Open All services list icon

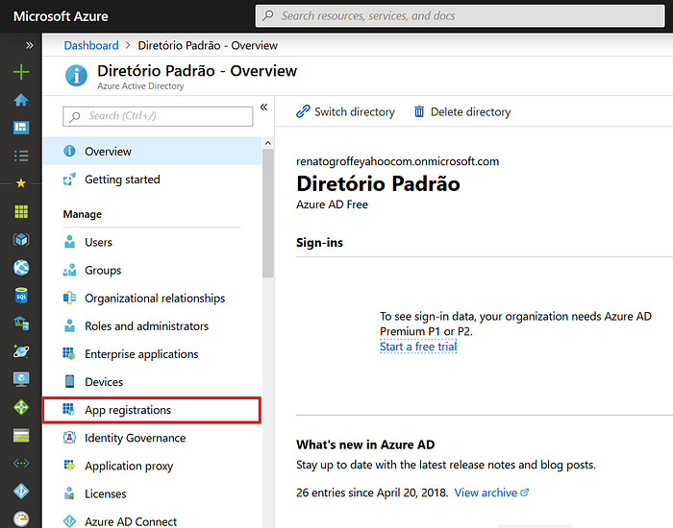tap(21, 156)
